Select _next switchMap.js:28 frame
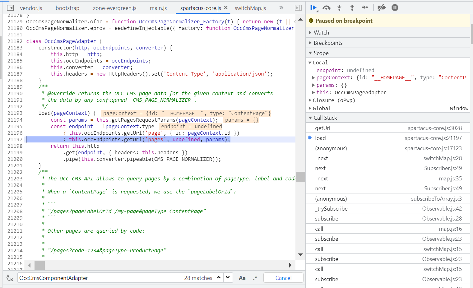The width and height of the screenshot is (473, 288). 388,158
